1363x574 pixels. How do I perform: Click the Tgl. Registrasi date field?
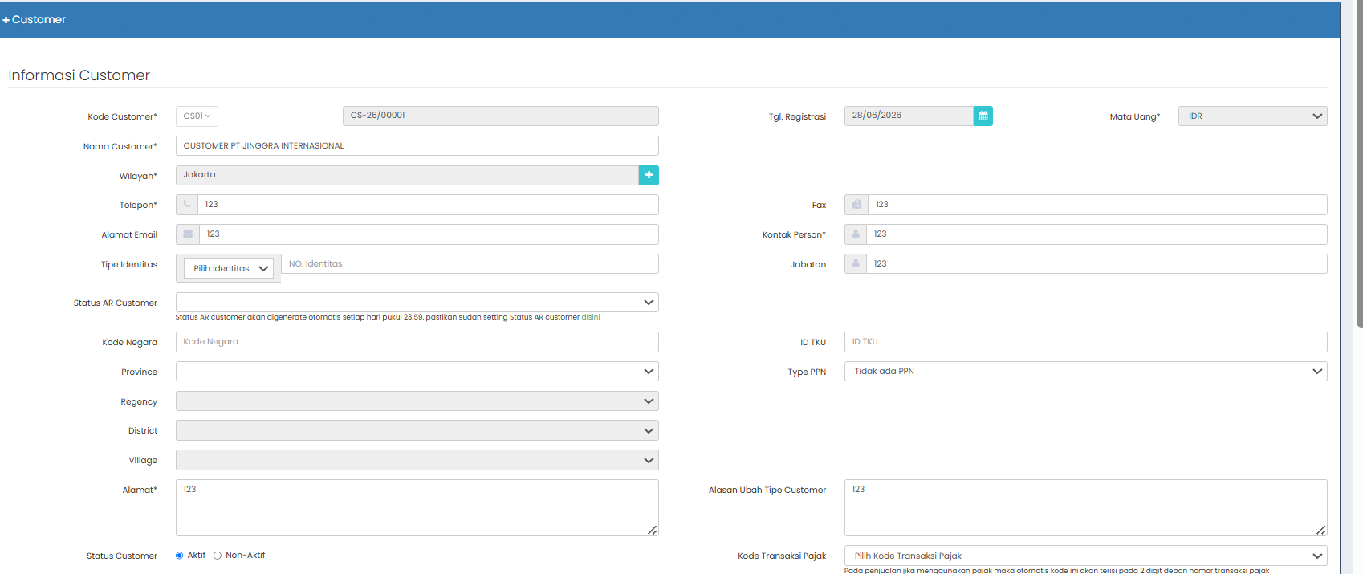coord(909,116)
